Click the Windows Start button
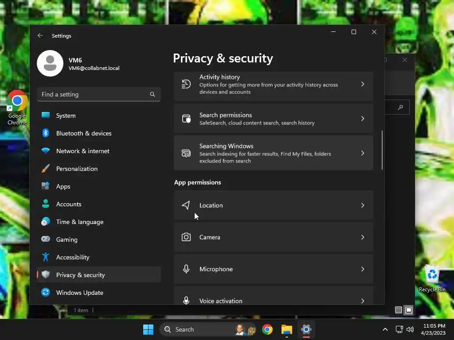The image size is (454, 340). point(148,329)
